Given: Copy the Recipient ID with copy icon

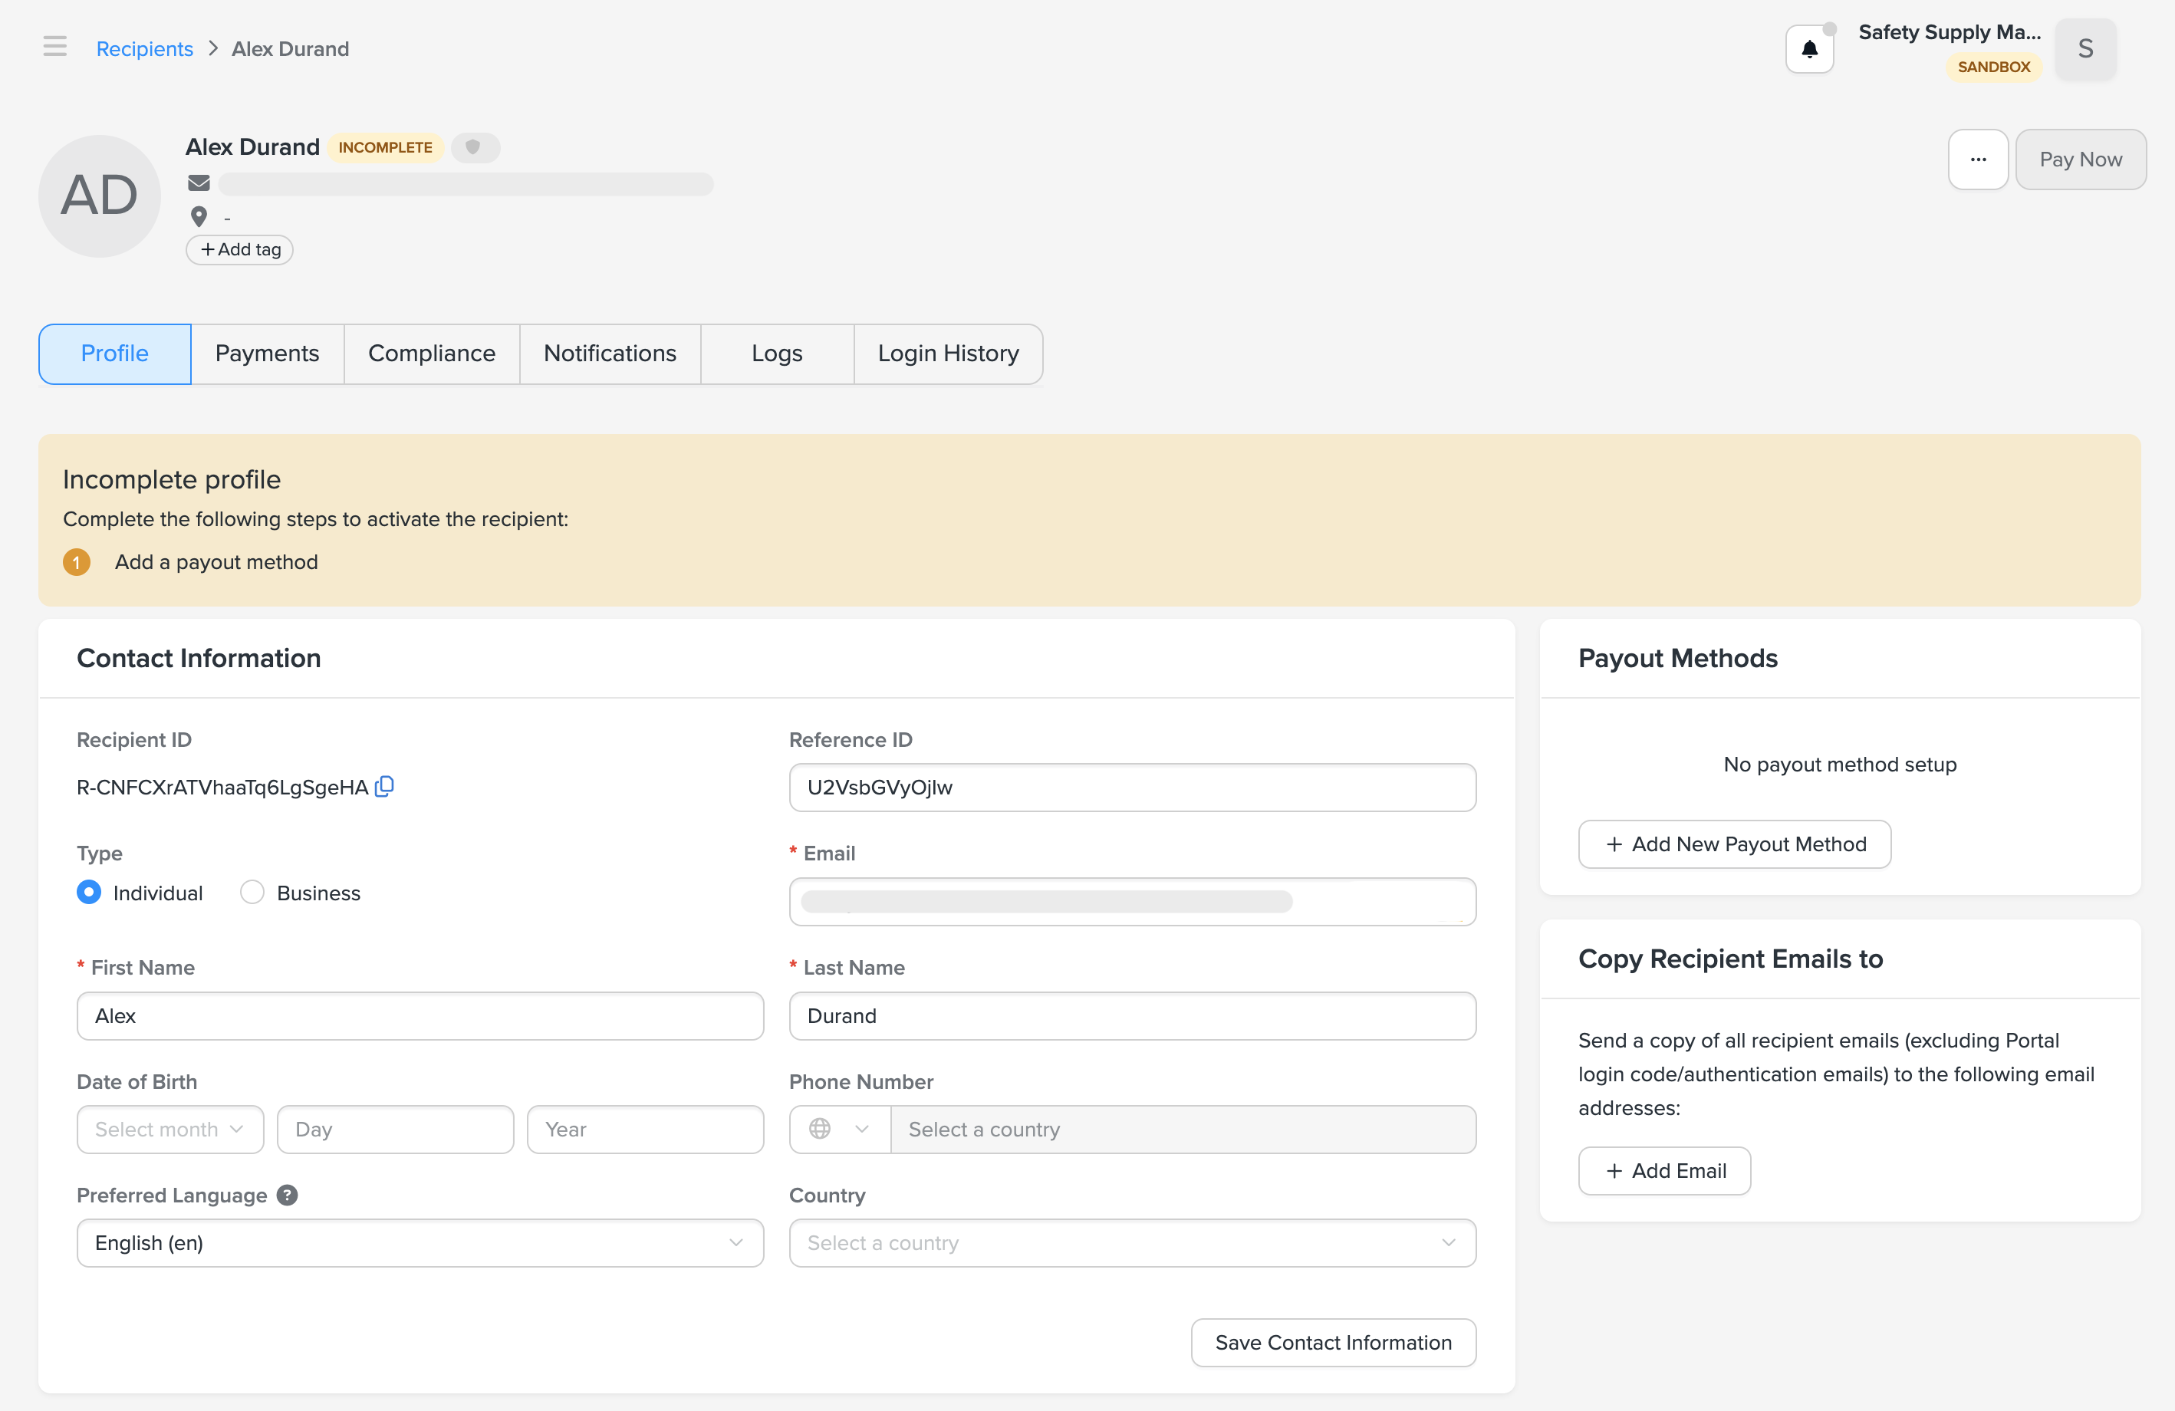Looking at the screenshot, I should (385, 786).
